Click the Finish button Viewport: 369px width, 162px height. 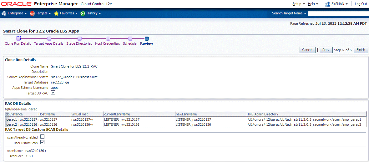click(x=361, y=50)
